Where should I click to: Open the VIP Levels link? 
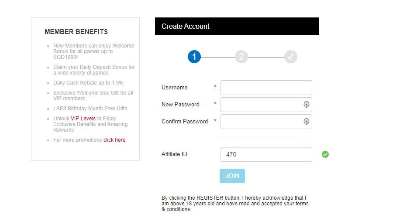[83, 119]
